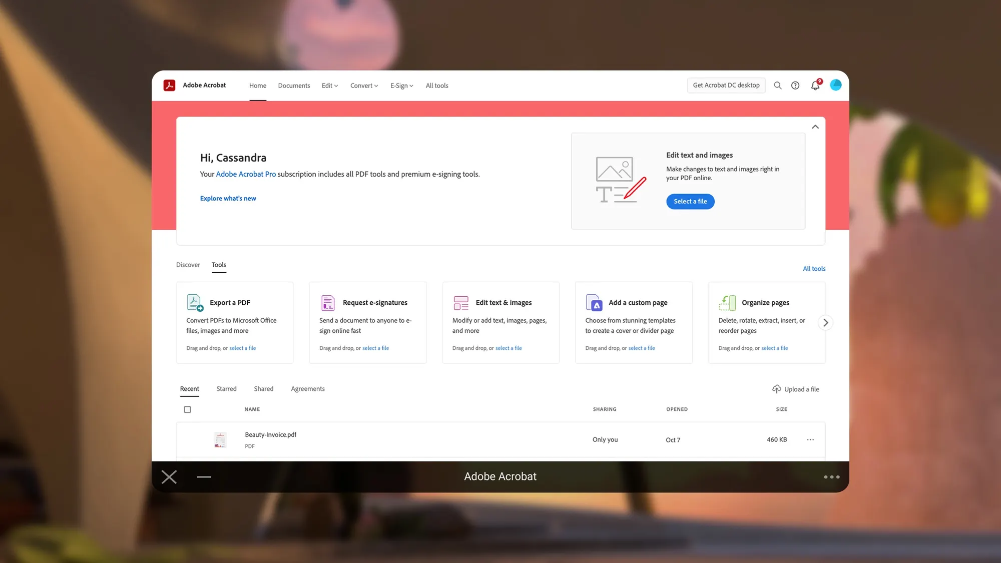Open the Convert dropdown menu
Image resolution: width=1001 pixels, height=563 pixels.
(363, 85)
